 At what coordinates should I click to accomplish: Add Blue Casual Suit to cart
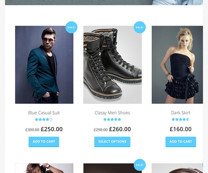click(44, 142)
